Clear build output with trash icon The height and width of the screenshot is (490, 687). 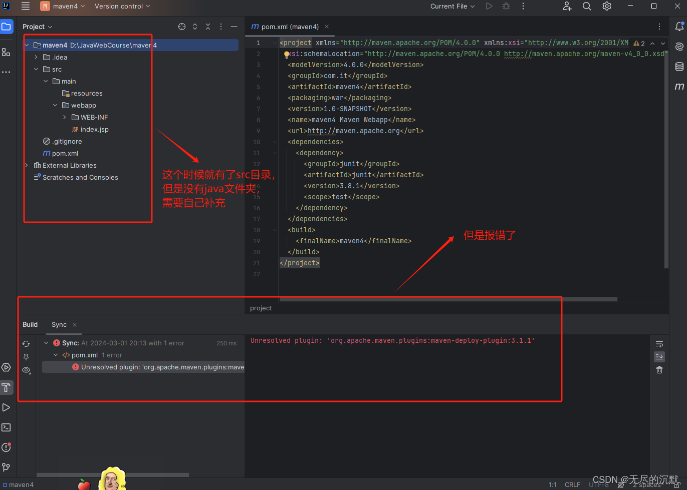pyautogui.click(x=659, y=370)
